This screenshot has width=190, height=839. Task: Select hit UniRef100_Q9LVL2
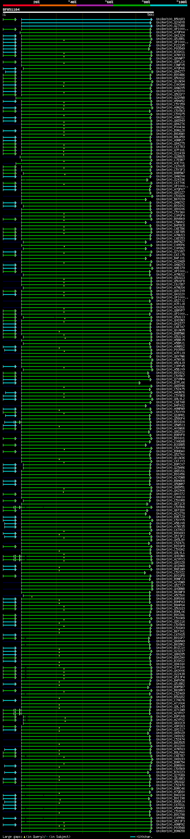point(170,399)
